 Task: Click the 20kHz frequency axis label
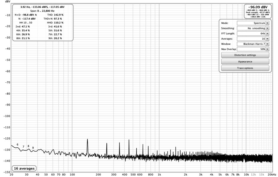point(272,175)
